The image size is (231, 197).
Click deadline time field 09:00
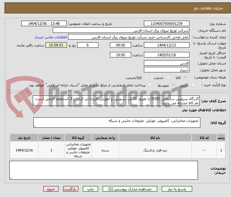click(121, 45)
